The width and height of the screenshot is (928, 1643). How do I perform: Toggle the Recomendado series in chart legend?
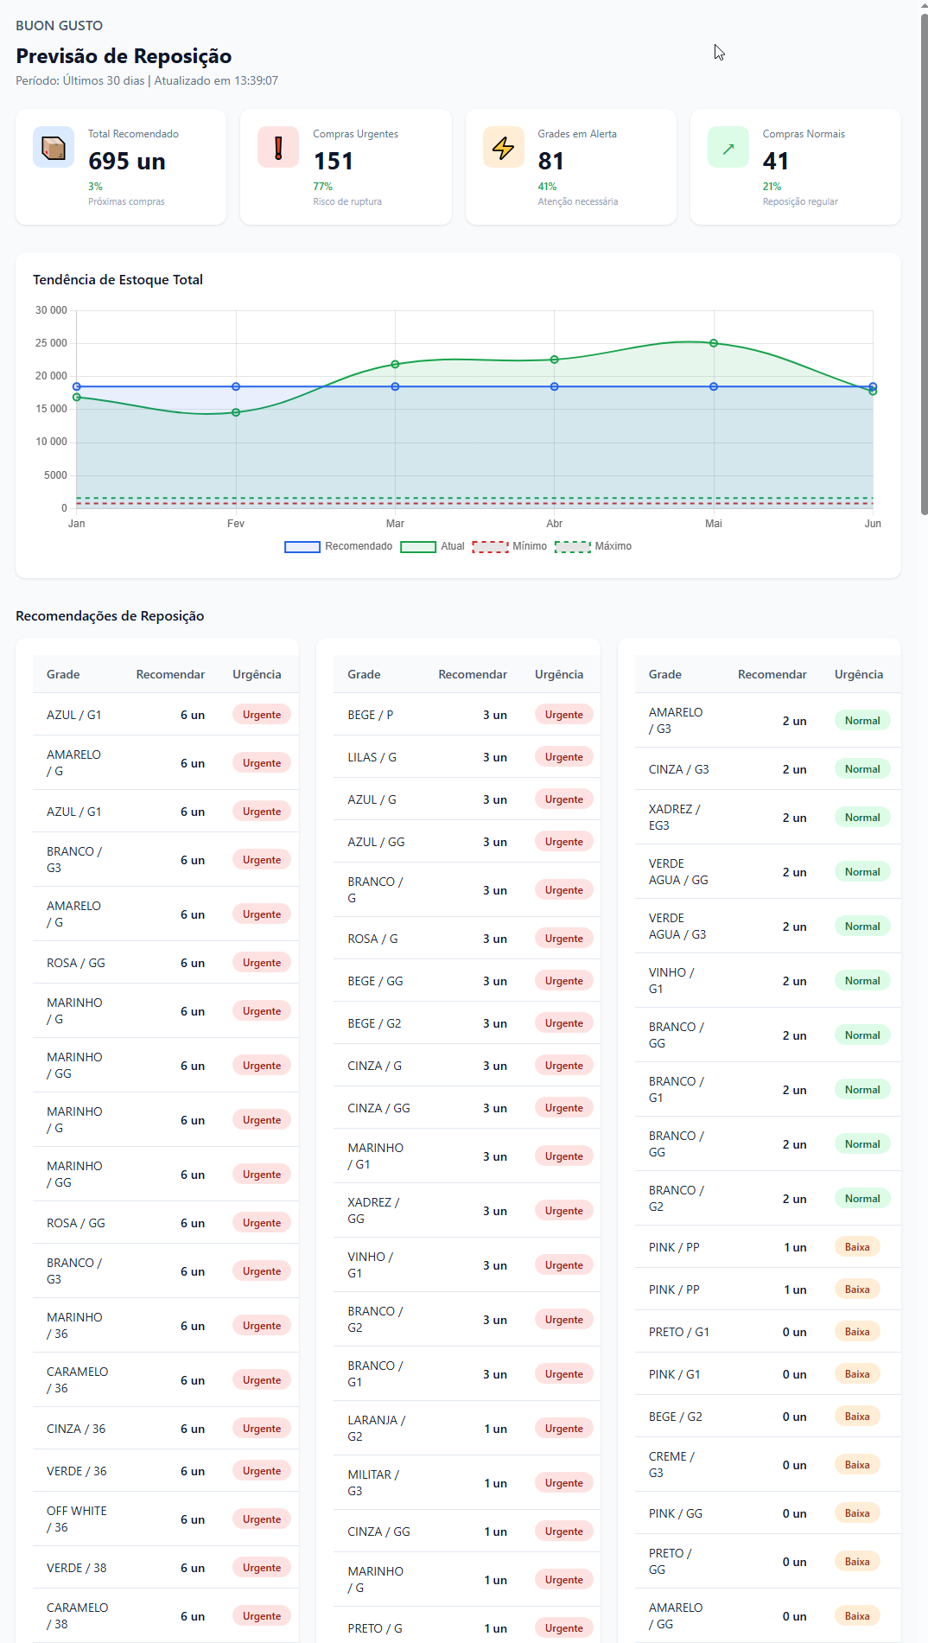tap(338, 546)
